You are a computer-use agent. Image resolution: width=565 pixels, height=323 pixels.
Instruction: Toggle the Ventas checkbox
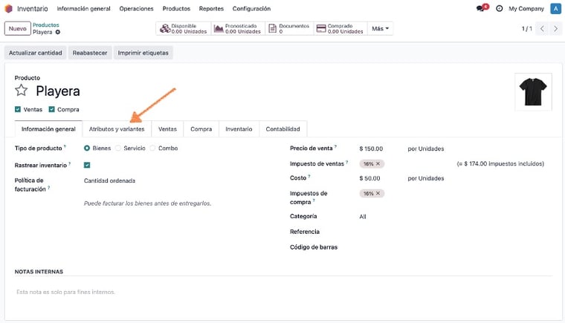(18, 109)
